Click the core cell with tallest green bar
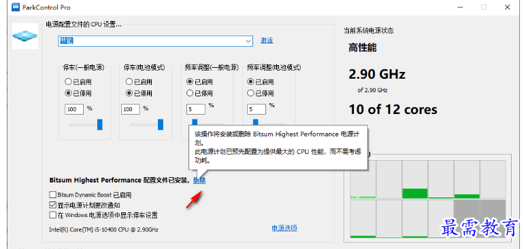 point(415,179)
